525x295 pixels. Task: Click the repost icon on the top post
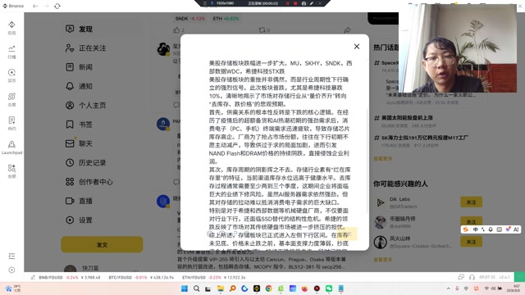tap(262, 30)
